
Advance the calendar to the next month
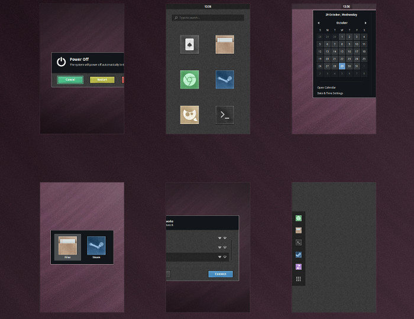click(x=366, y=23)
